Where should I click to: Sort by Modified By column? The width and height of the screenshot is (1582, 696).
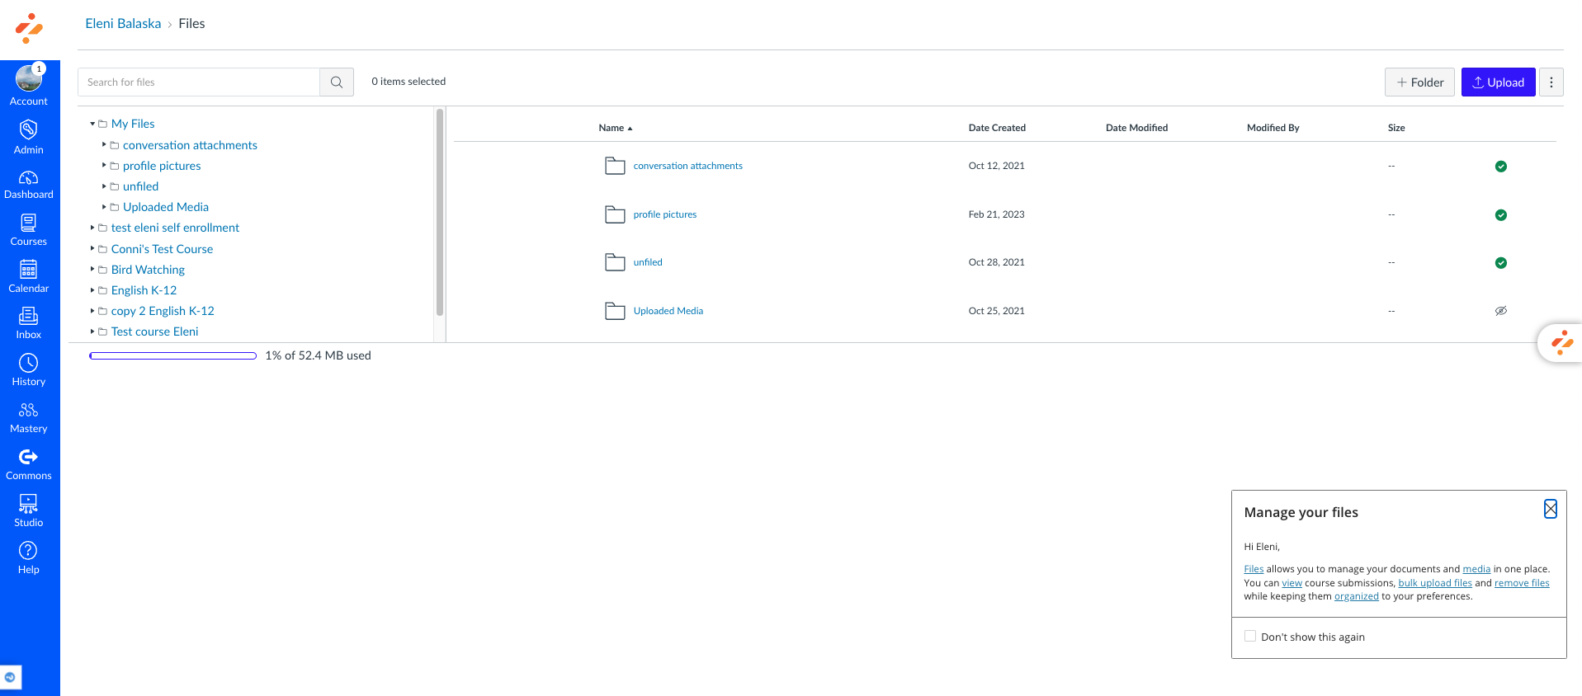click(1273, 128)
